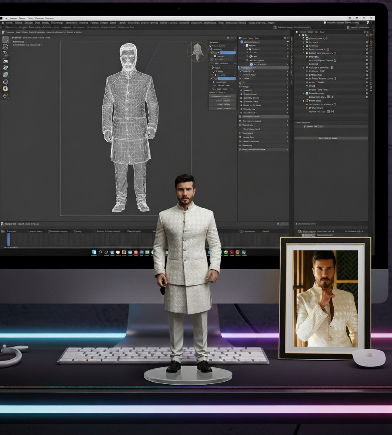Viewport: 392px width, 435px height.
Task: Toggle the blue checkmark in the middle panel list
Action: 240,71
